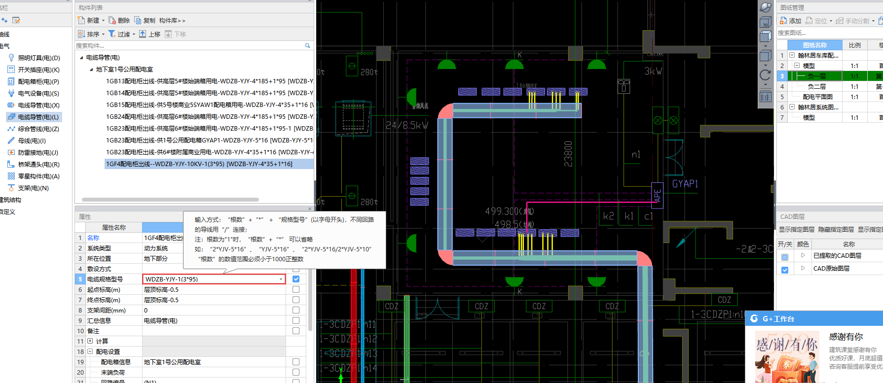This screenshot has height=383, width=883.
Task: Click the 删除 delete component icon
Action: [112, 20]
